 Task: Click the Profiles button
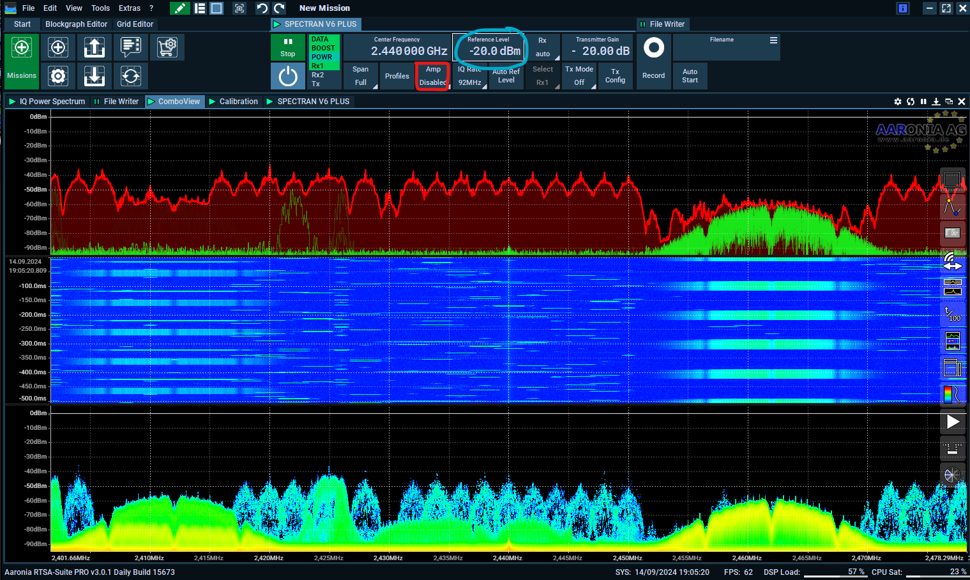click(x=397, y=76)
